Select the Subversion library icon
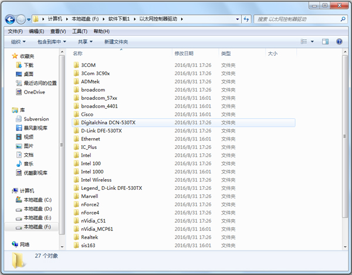 [19, 119]
